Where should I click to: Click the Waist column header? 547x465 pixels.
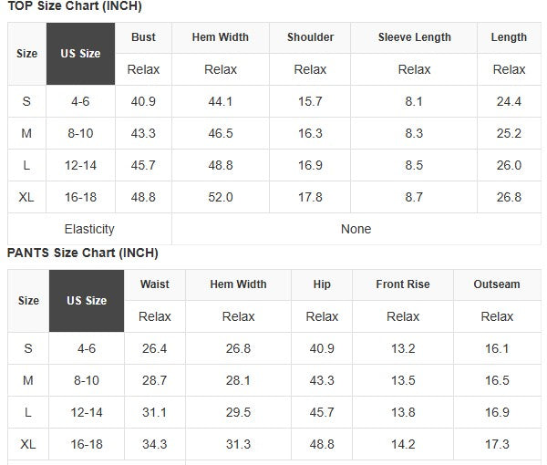[155, 284]
